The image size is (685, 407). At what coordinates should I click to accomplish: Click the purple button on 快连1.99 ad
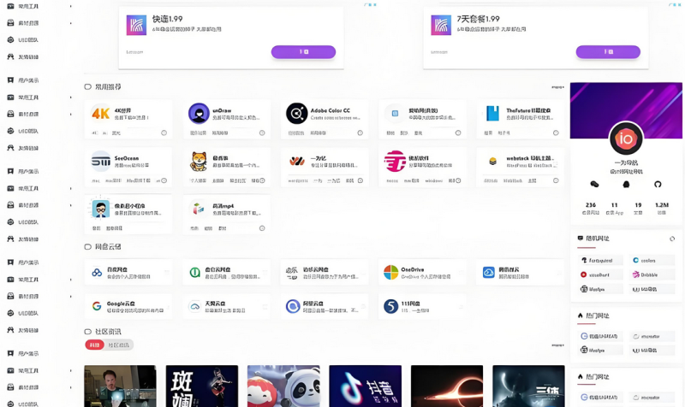[x=303, y=52]
